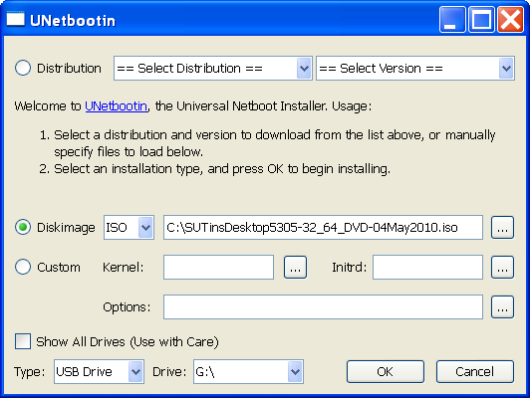Viewport: 530px width, 398px height.
Task: Open the ISO disk image type dropdown
Action: (129, 228)
